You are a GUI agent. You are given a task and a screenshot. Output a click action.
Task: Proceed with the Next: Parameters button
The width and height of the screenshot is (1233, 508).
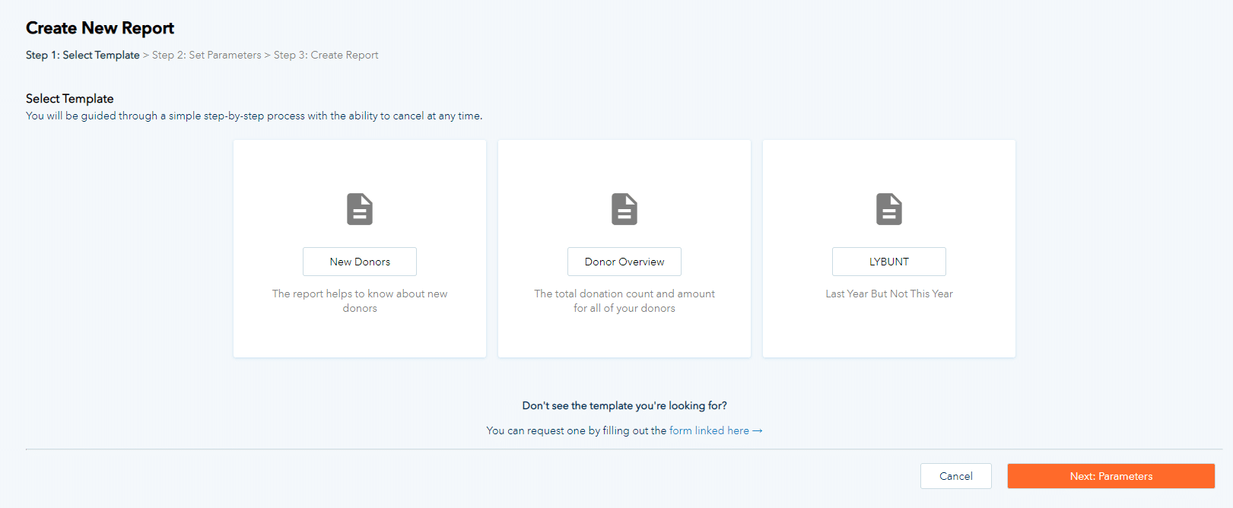(x=1111, y=476)
